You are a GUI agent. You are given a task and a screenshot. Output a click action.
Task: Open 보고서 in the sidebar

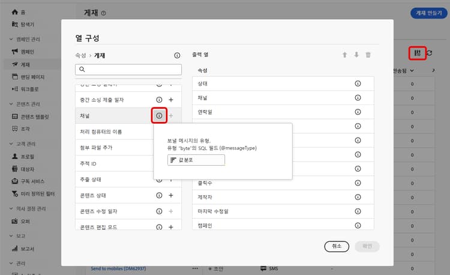coord(23,249)
